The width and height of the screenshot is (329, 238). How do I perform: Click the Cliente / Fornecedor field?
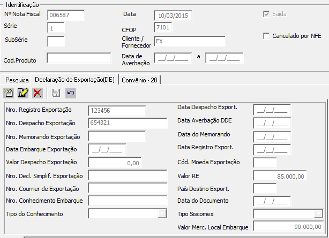click(x=189, y=41)
